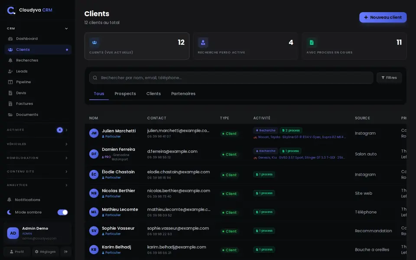Viewport: 416px width, 260px height.
Task: Open the Documents sidebar item
Action: pos(38,114)
